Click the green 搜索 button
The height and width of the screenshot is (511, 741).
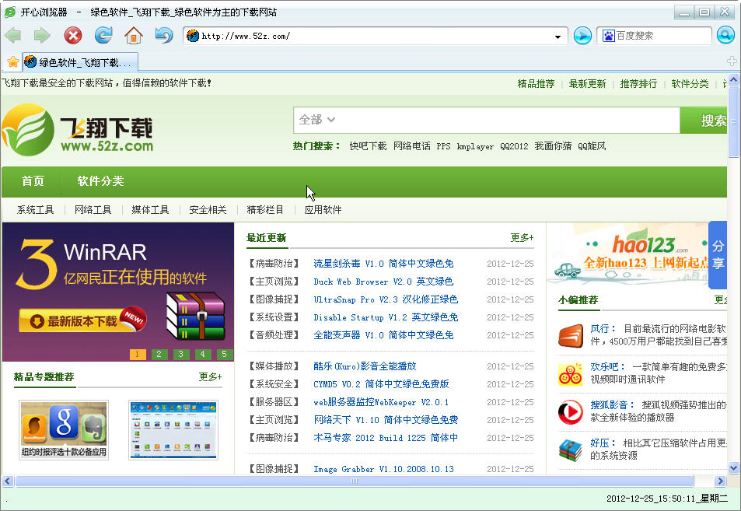(x=704, y=120)
